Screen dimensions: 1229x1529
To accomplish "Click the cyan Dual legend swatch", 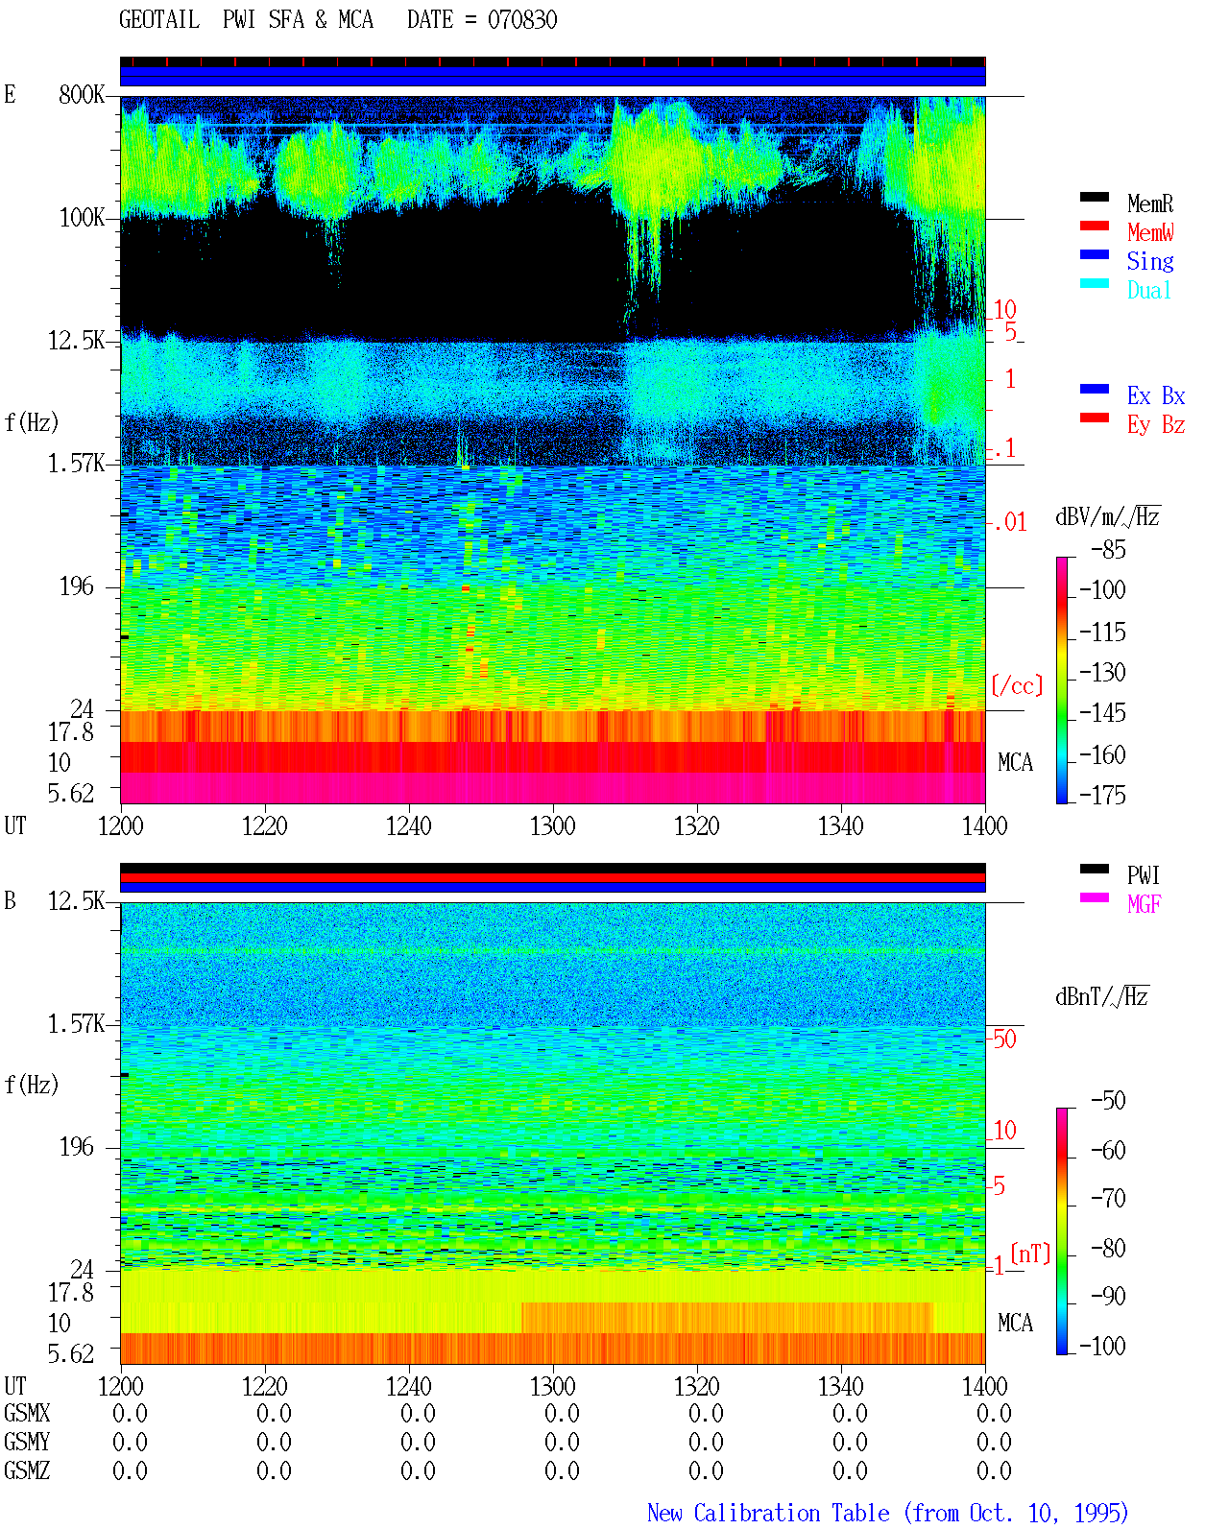I will click(x=1094, y=283).
